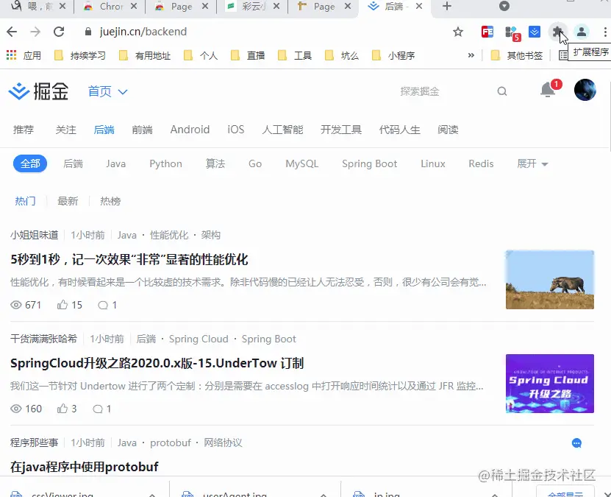This screenshot has height=497, width=611.
Task: Click the puzzle-piece extensions button
Action: (x=557, y=32)
